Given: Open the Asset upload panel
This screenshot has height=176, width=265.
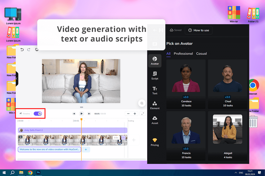Looking at the screenshot, I should click(x=155, y=120).
